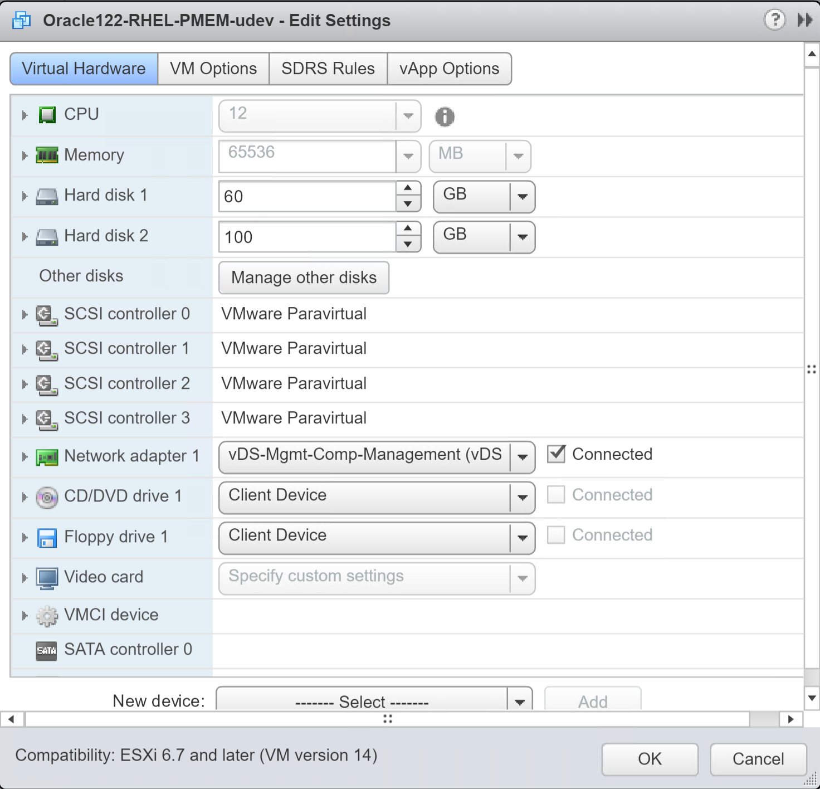Switch to the Virtual Hardware tab

coord(84,69)
